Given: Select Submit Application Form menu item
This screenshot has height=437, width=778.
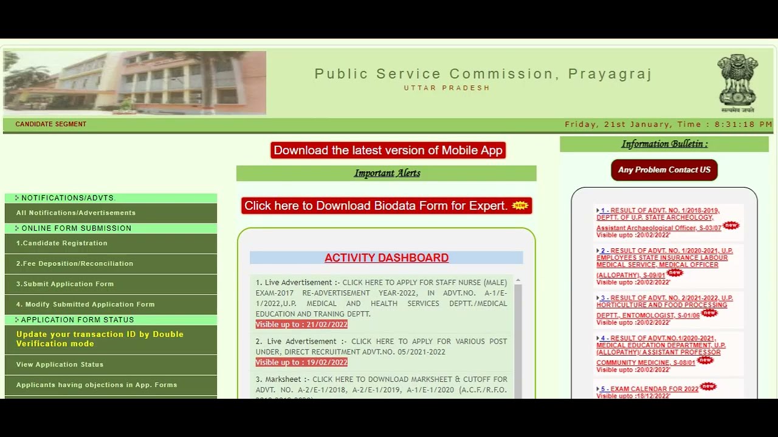Looking at the screenshot, I should (x=111, y=284).
